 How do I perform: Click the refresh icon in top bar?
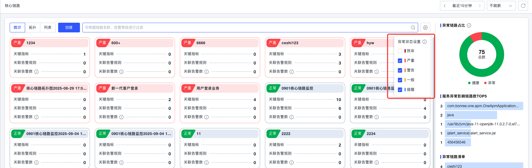pos(523,6)
